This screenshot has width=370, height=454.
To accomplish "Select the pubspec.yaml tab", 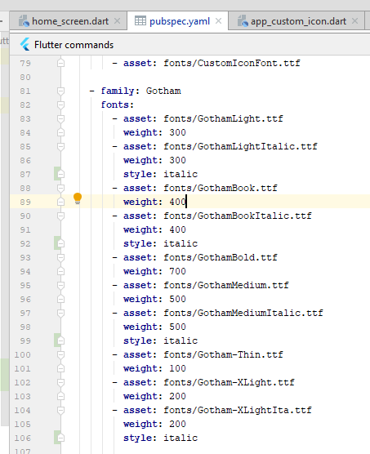I will [178, 21].
